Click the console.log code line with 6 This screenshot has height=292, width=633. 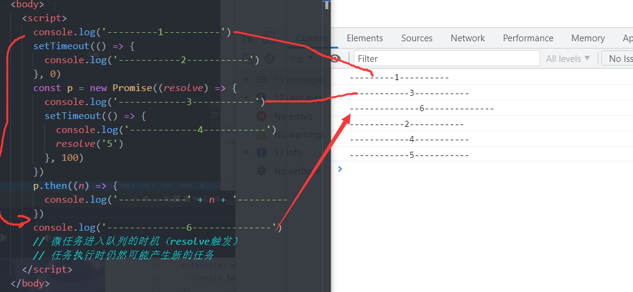(x=157, y=228)
